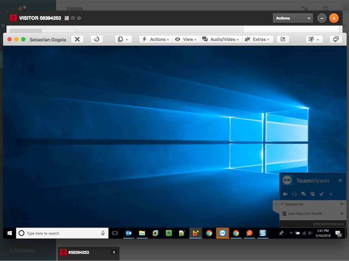The image size is (349, 261).
Task: Open voice call using the headset icon
Action: tap(294, 194)
